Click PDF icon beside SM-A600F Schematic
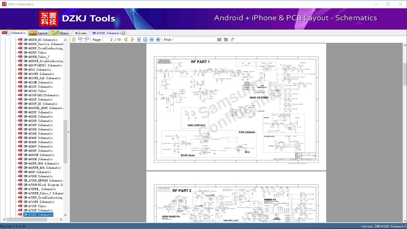Screen dimensions: 407x229 coord(20,150)
